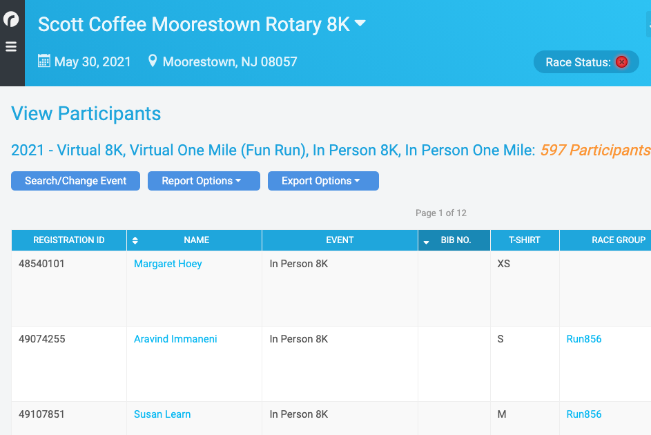Click the red Race Status indicator icon
This screenshot has height=435, width=651.
coord(621,62)
